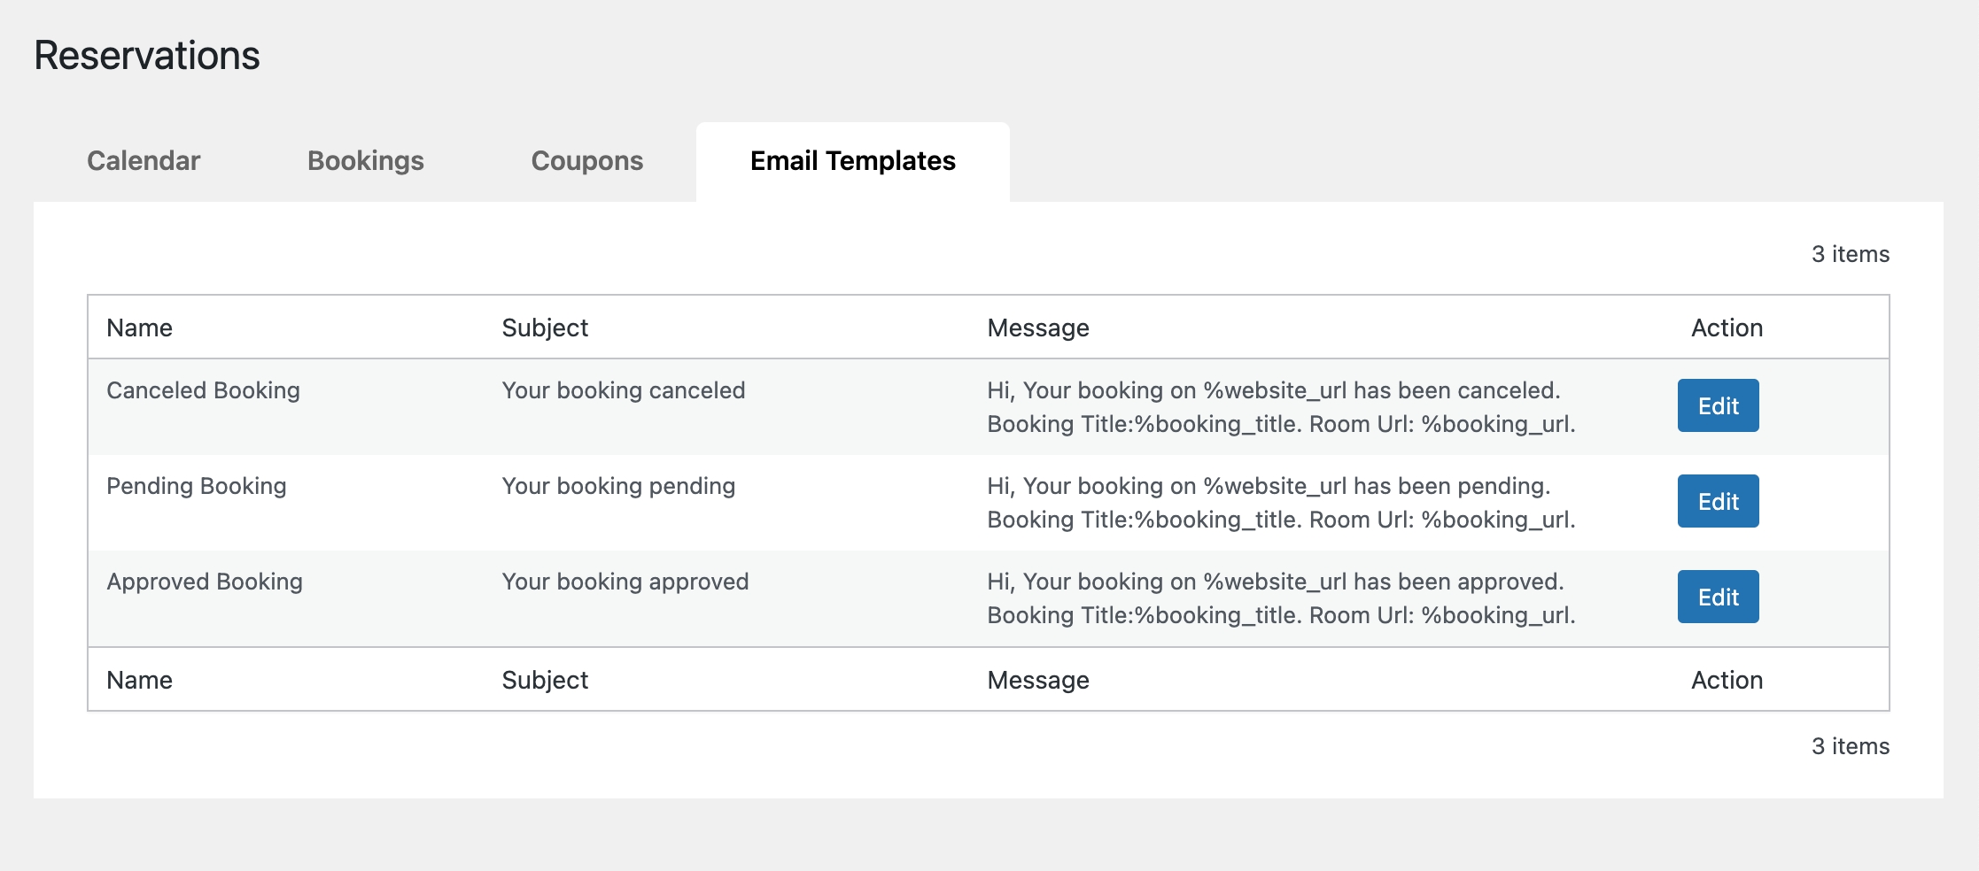Click the Message column header at top
Image resolution: width=1979 pixels, height=871 pixels.
1037,328
